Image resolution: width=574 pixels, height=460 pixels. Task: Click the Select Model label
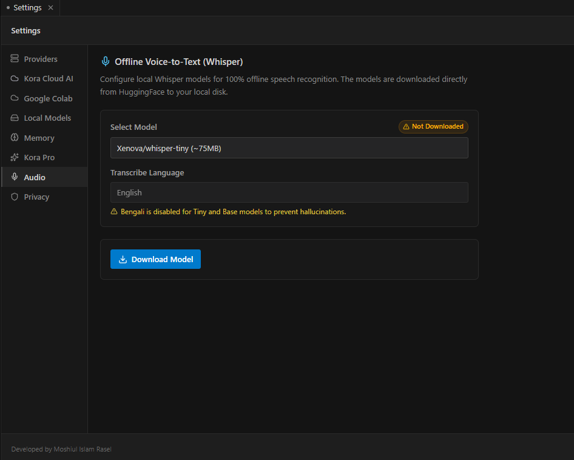point(133,127)
